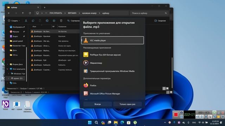Screen dimensions: 225x126
Task: Switch the ENG input language
Action: coord(194,122)
